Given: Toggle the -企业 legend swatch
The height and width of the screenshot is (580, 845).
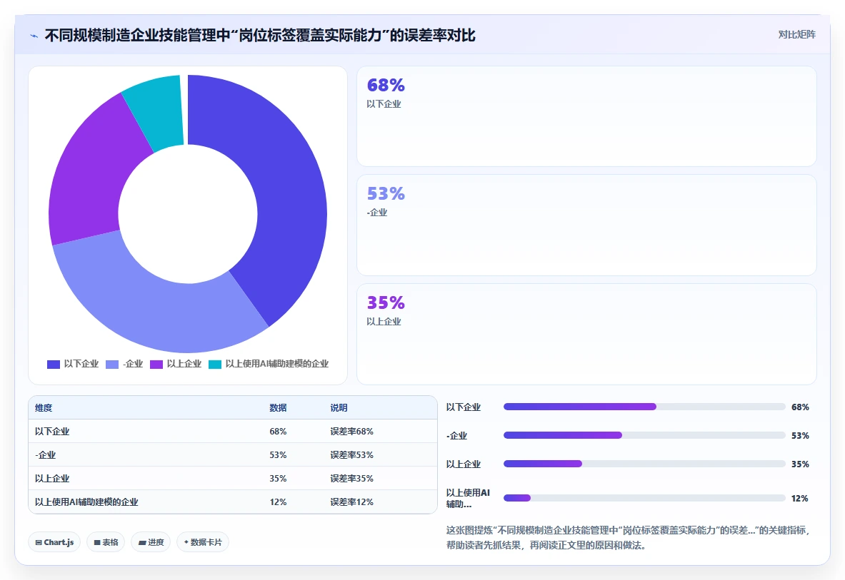Looking at the screenshot, I should point(112,365).
